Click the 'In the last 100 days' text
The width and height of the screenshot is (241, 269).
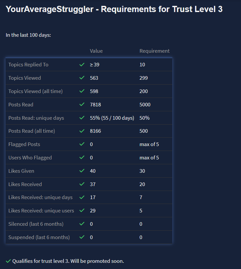click(x=28, y=35)
